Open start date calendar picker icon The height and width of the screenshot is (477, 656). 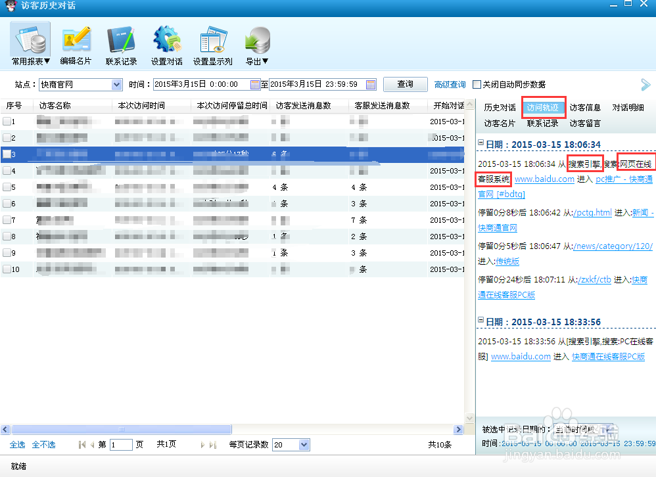click(x=255, y=85)
